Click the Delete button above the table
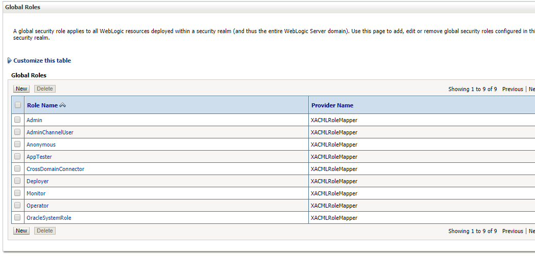535x258 pixels. (x=45, y=89)
